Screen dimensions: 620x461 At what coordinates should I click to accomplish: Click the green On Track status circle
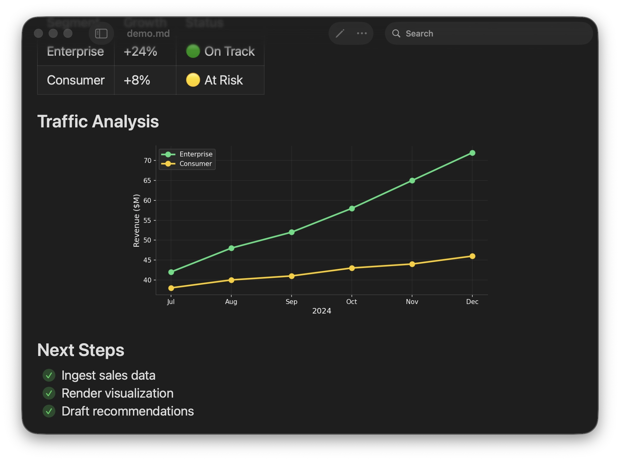(193, 51)
